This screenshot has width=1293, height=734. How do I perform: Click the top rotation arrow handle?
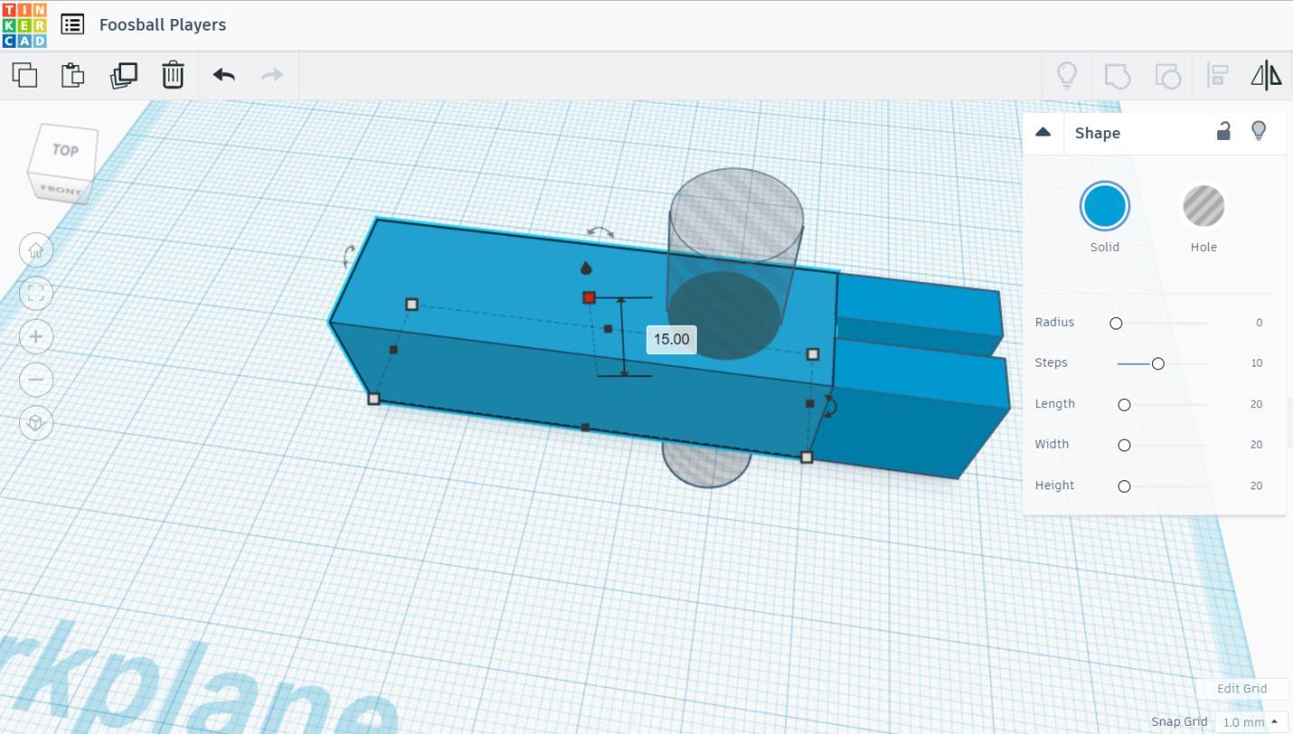click(600, 232)
